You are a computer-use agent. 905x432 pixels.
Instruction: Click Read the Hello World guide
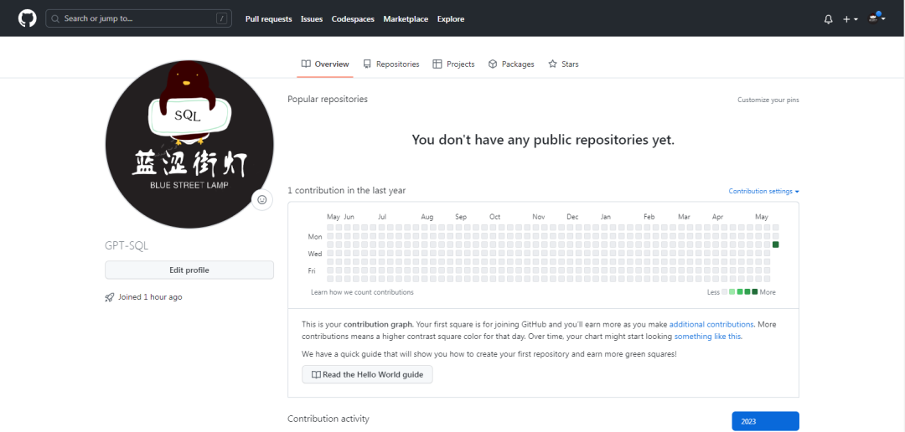tap(367, 374)
